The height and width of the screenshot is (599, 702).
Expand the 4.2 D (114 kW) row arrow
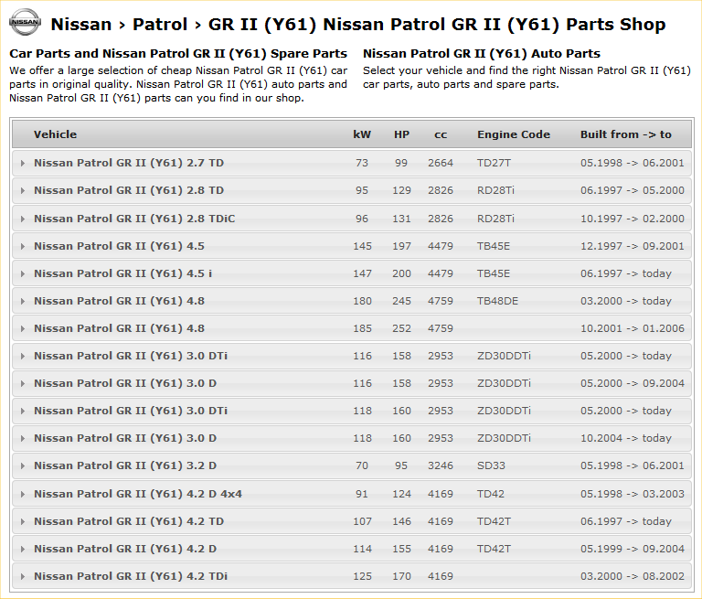pos(22,549)
